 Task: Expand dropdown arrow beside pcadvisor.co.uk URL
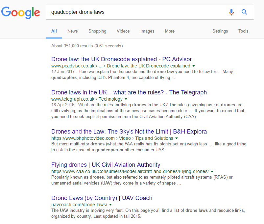point(194,66)
